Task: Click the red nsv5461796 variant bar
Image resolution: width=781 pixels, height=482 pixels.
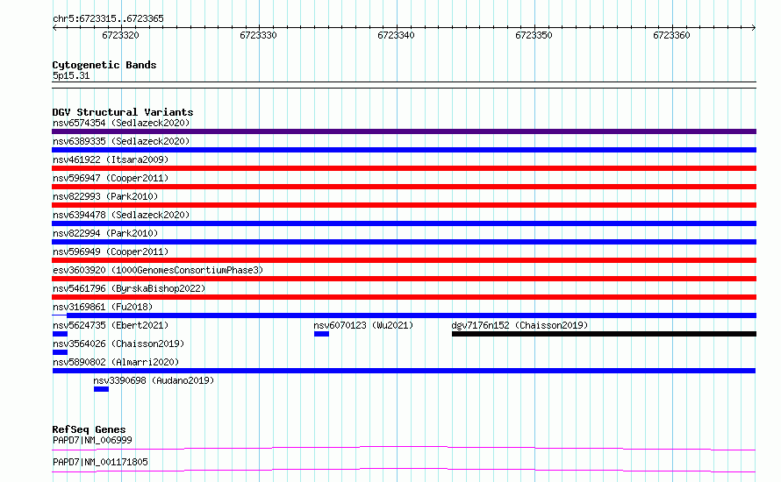Action: tap(404, 297)
